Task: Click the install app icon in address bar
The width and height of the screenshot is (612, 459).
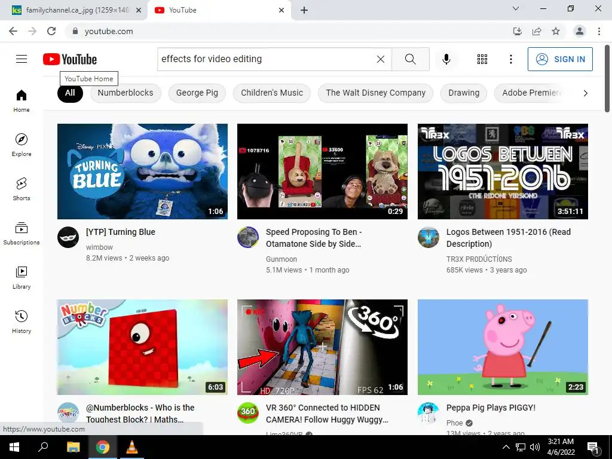Action: pyautogui.click(x=517, y=31)
